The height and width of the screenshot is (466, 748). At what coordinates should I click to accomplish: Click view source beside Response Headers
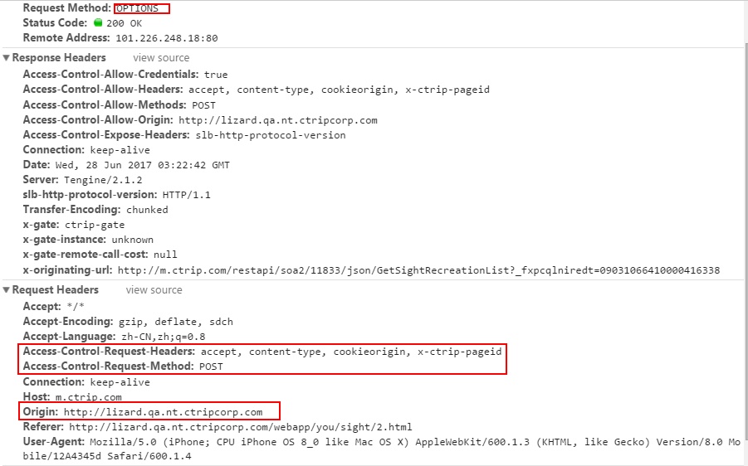point(161,58)
